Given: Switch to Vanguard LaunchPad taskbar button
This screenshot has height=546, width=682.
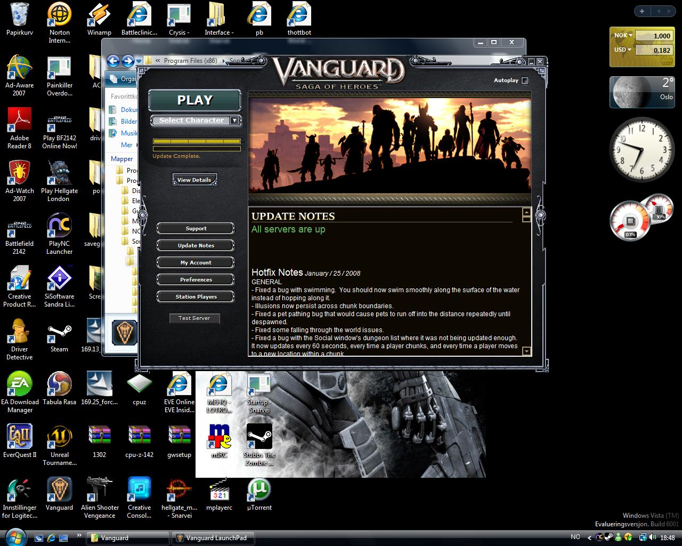Looking at the screenshot, I should click(213, 538).
